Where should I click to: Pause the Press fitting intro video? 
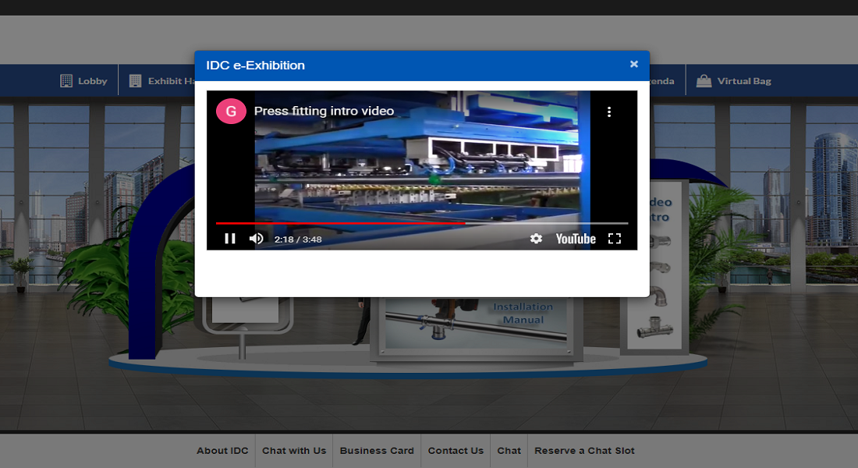coord(230,239)
